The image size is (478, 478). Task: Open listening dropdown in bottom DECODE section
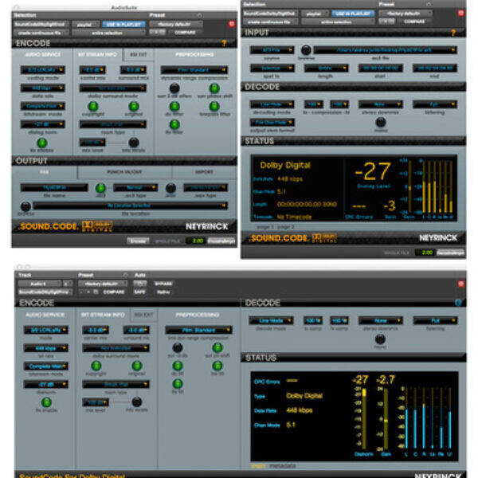coord(435,320)
